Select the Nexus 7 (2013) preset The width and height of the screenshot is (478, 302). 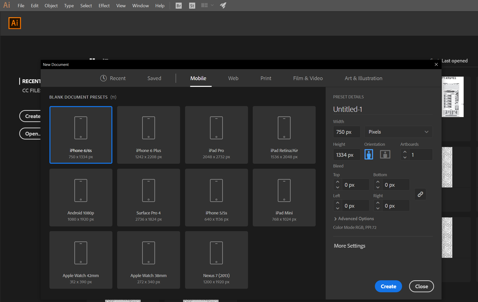[216, 260]
